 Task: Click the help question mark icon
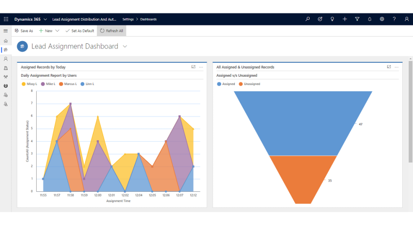click(x=394, y=19)
